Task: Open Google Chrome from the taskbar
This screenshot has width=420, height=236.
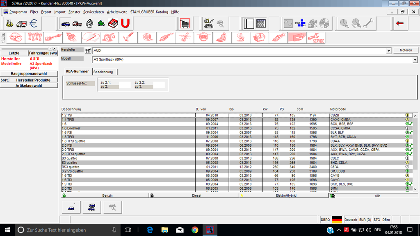Action: click(195, 230)
